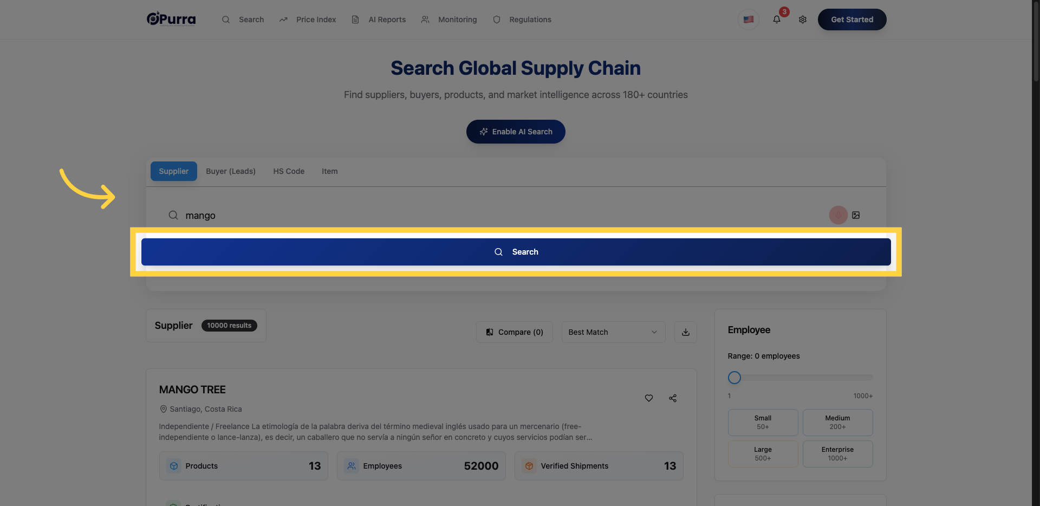
Task: Select the Small 50+ employee filter
Action: 763,423
